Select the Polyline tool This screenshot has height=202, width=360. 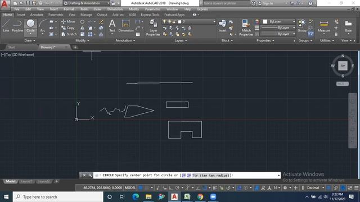tap(17, 26)
